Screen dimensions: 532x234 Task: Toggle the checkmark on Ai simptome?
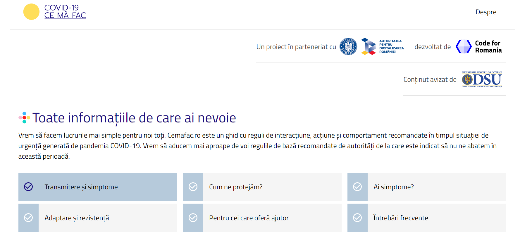357,187
